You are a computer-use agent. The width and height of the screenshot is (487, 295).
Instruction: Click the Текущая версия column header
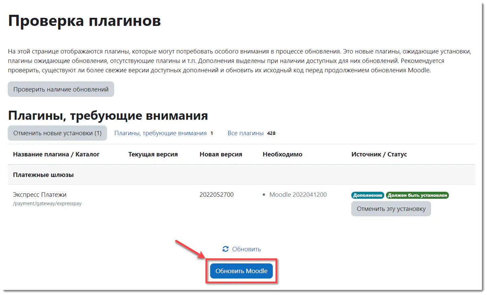point(153,154)
